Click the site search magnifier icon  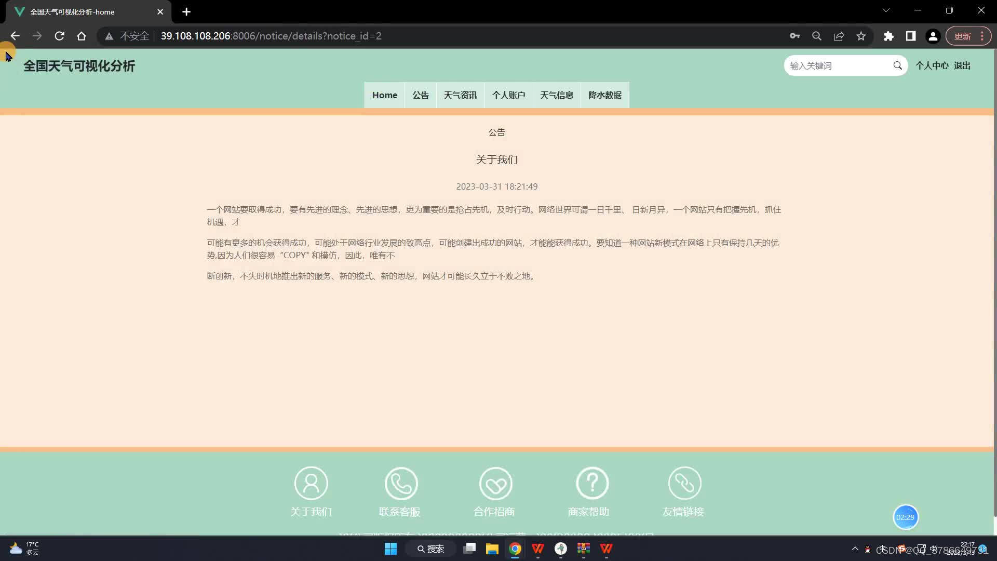point(897,65)
